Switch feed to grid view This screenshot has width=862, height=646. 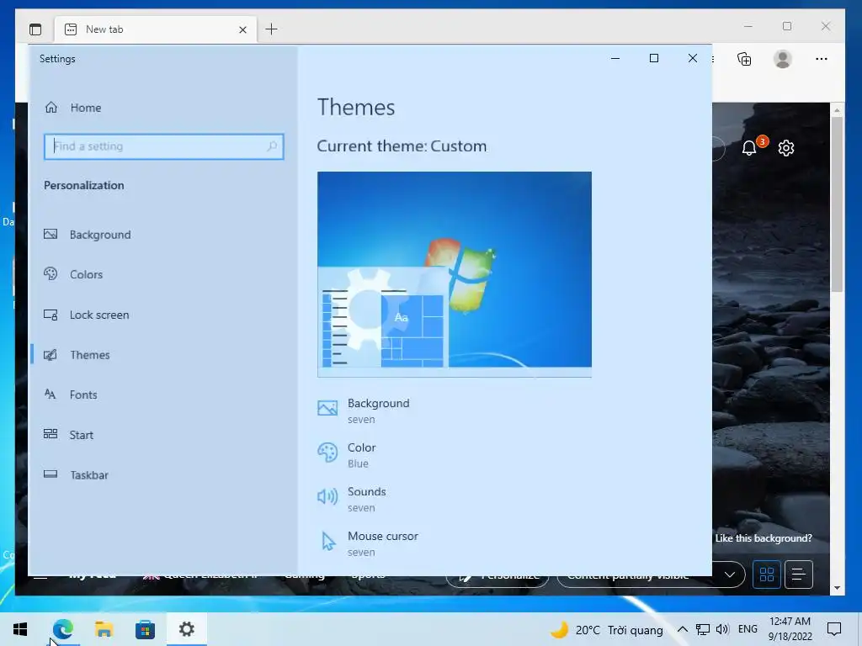(766, 575)
